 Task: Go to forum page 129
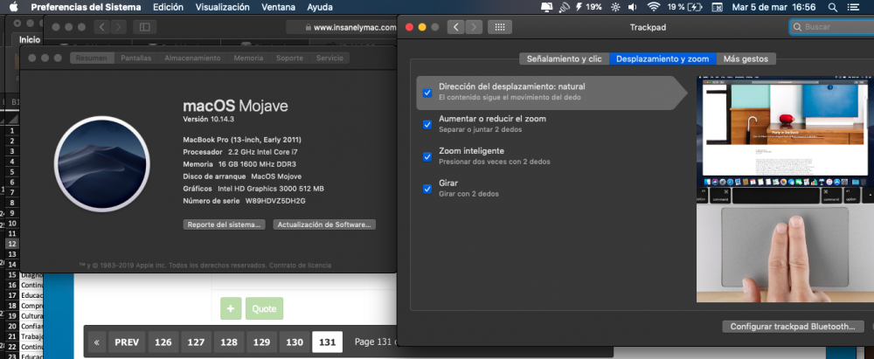coord(261,342)
